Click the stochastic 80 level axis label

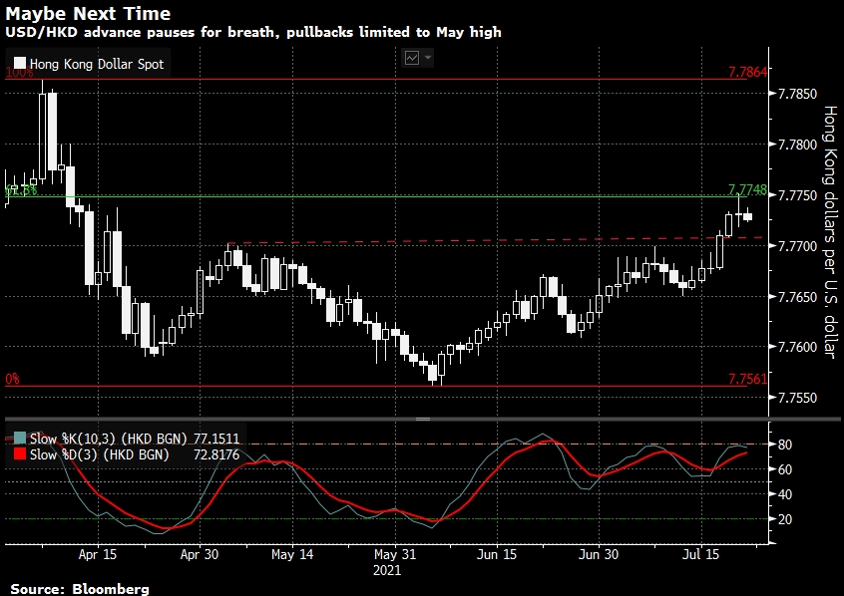click(x=785, y=445)
